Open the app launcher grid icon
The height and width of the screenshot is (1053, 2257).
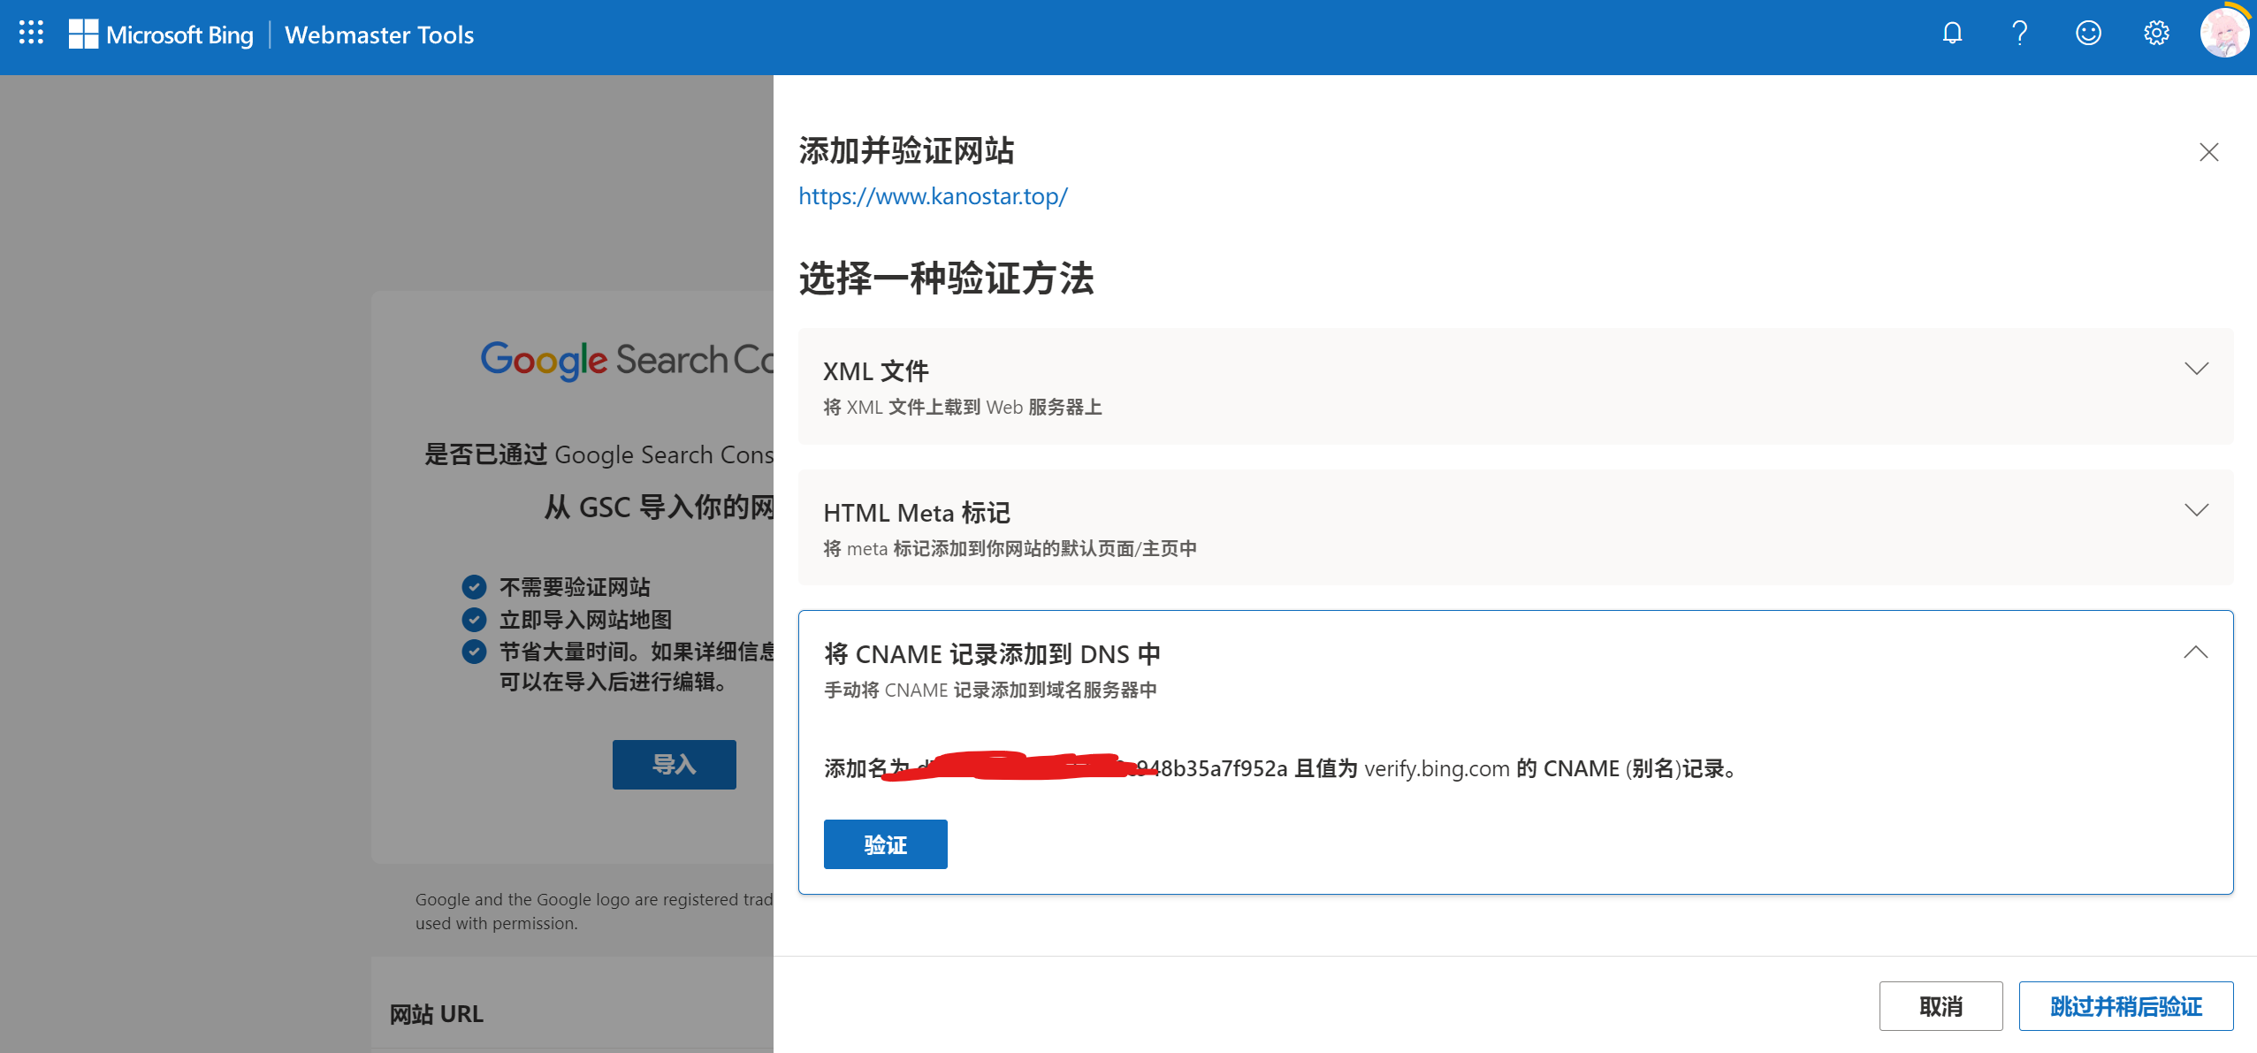[32, 34]
